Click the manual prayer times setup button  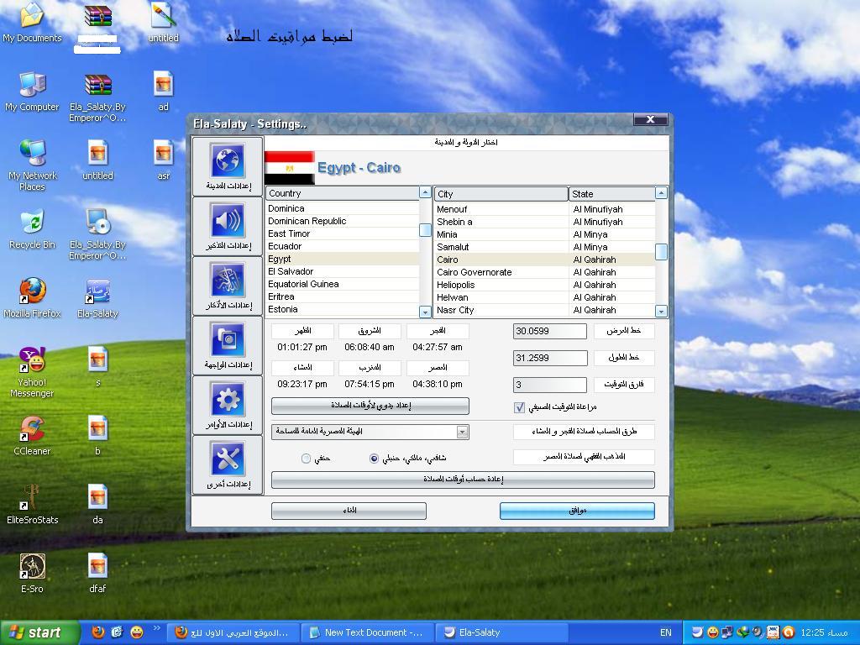click(370, 406)
